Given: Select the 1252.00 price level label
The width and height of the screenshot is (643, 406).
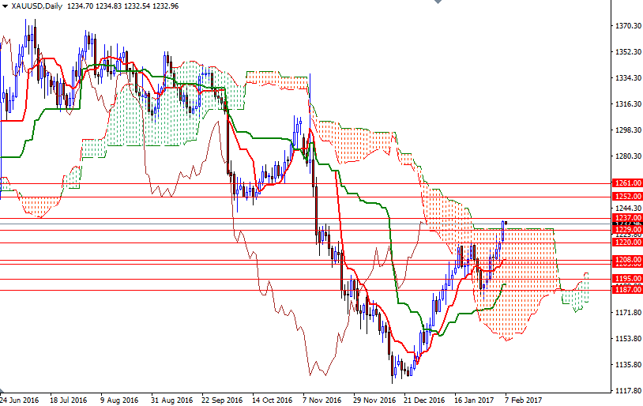Looking at the screenshot, I should point(627,196).
